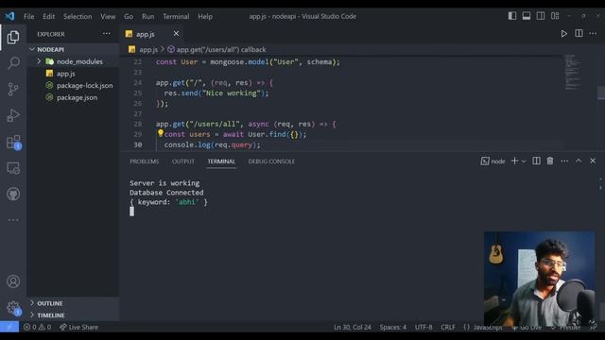Image resolution: width=605 pixels, height=340 pixels.
Task: Click the code action lightbulb on line 29
Action: [x=160, y=133]
